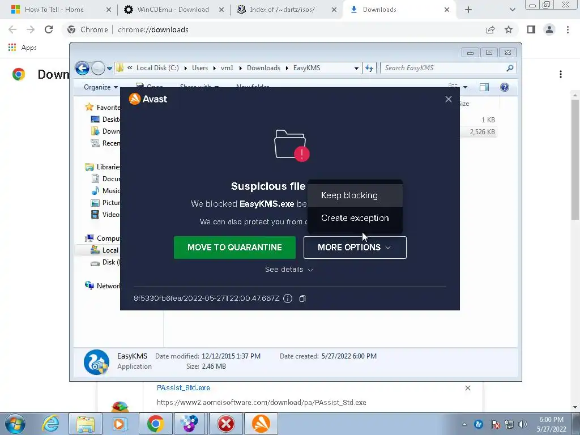Open Explorer address history dropdown
Viewport: 580px width, 435px height.
(x=356, y=68)
